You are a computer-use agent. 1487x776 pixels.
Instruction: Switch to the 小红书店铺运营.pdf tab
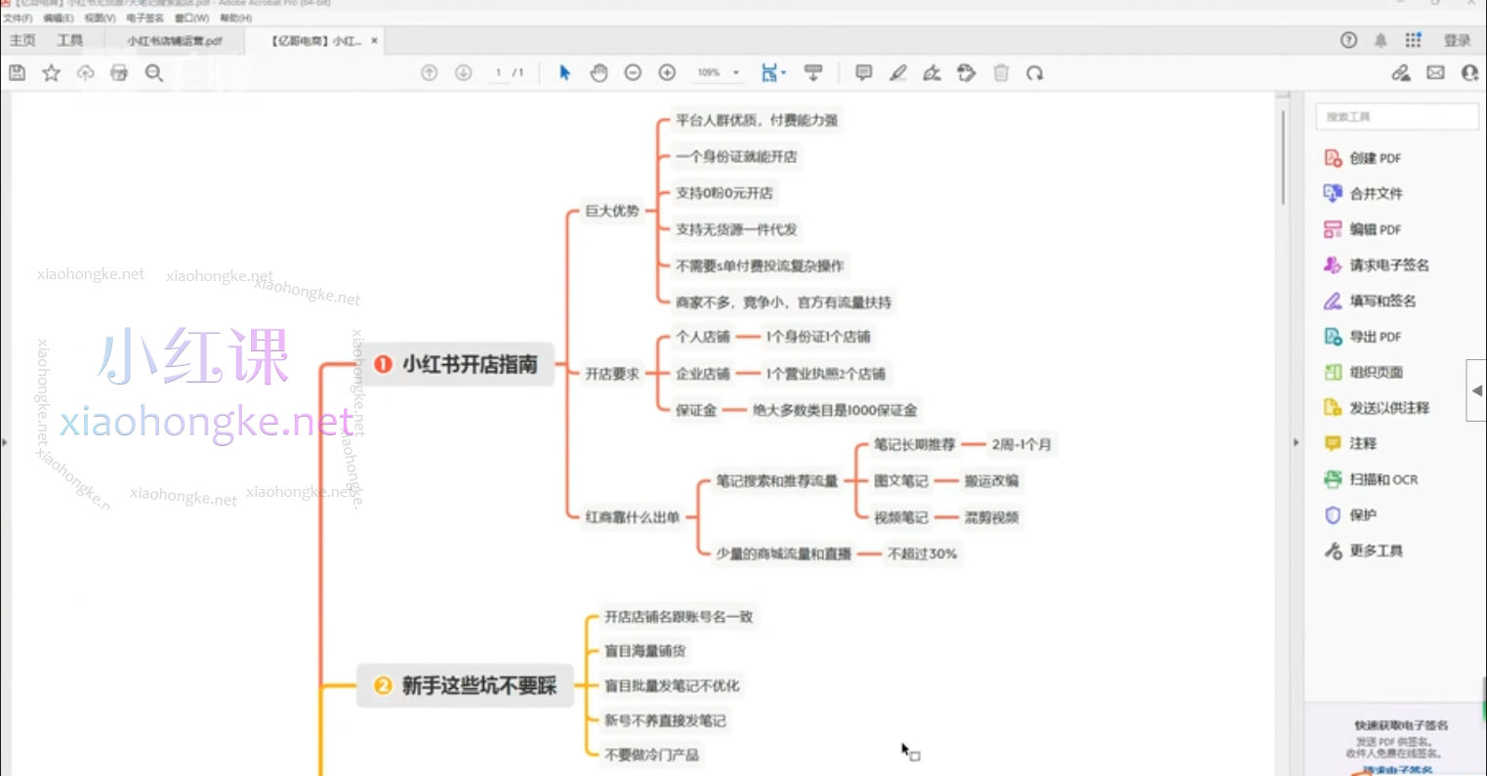tap(175, 40)
